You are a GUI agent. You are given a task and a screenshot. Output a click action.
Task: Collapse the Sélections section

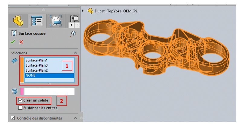[76, 53]
